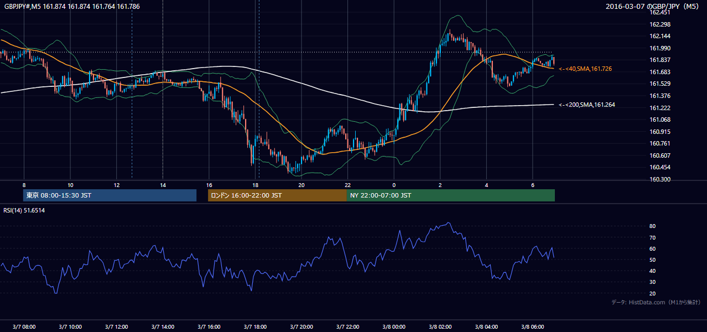Click the HistData.com data source credit
Viewport: 707px width, 332px height.
(656, 302)
